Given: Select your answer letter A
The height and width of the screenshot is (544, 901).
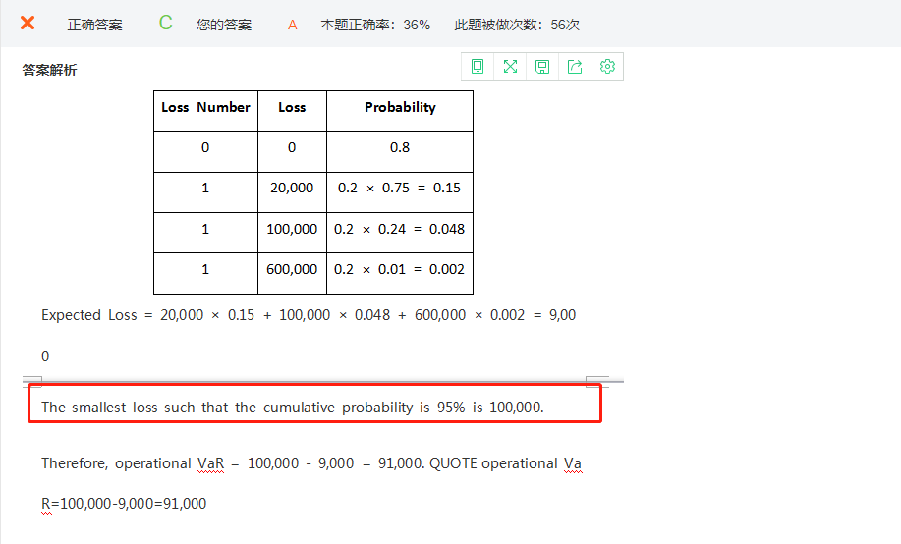Looking at the screenshot, I should pos(292,25).
